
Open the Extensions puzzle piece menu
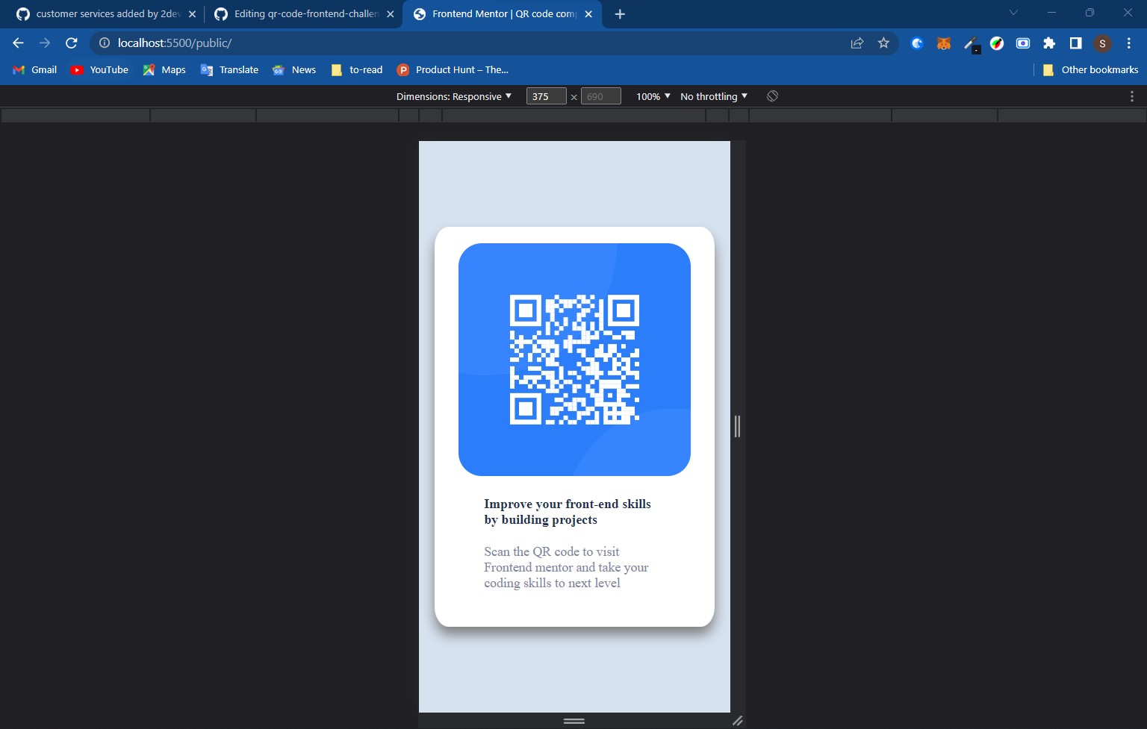pyautogui.click(x=1049, y=43)
